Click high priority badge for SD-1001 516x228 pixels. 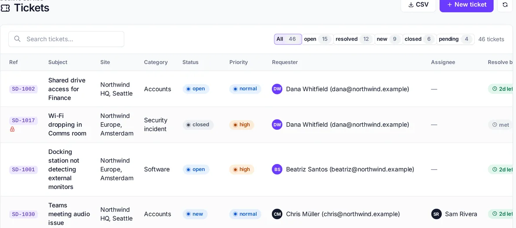pos(242,170)
